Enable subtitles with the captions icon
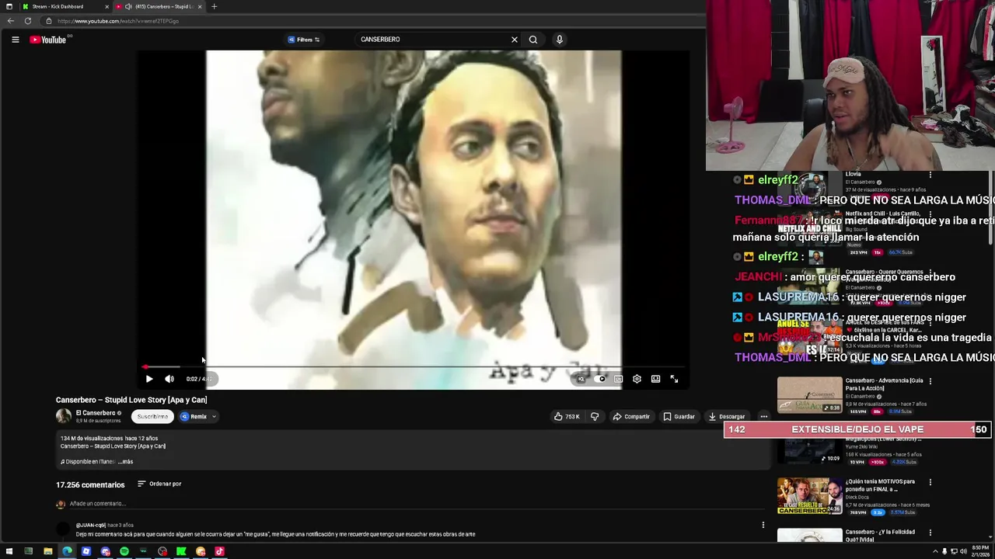Viewport: 995px width, 559px height. [x=618, y=379]
